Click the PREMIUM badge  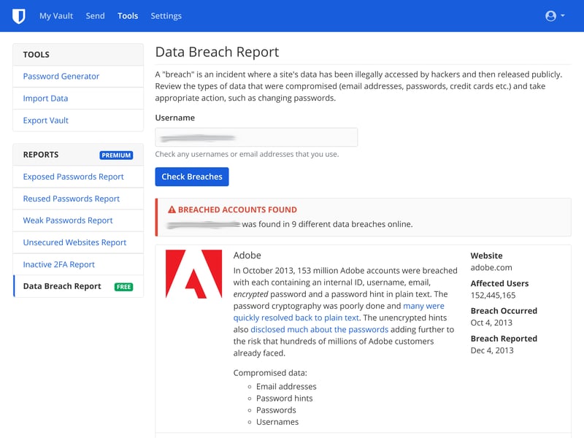pos(116,155)
